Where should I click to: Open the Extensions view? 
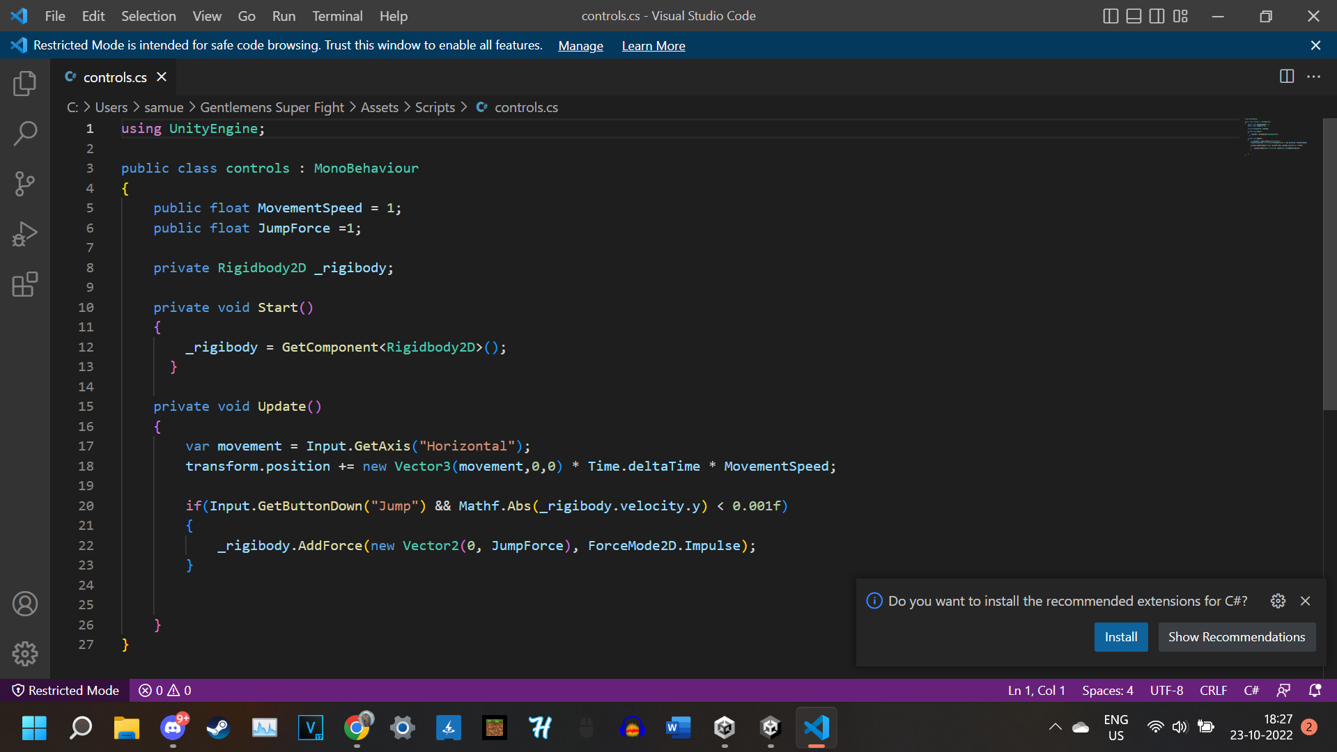click(x=25, y=284)
